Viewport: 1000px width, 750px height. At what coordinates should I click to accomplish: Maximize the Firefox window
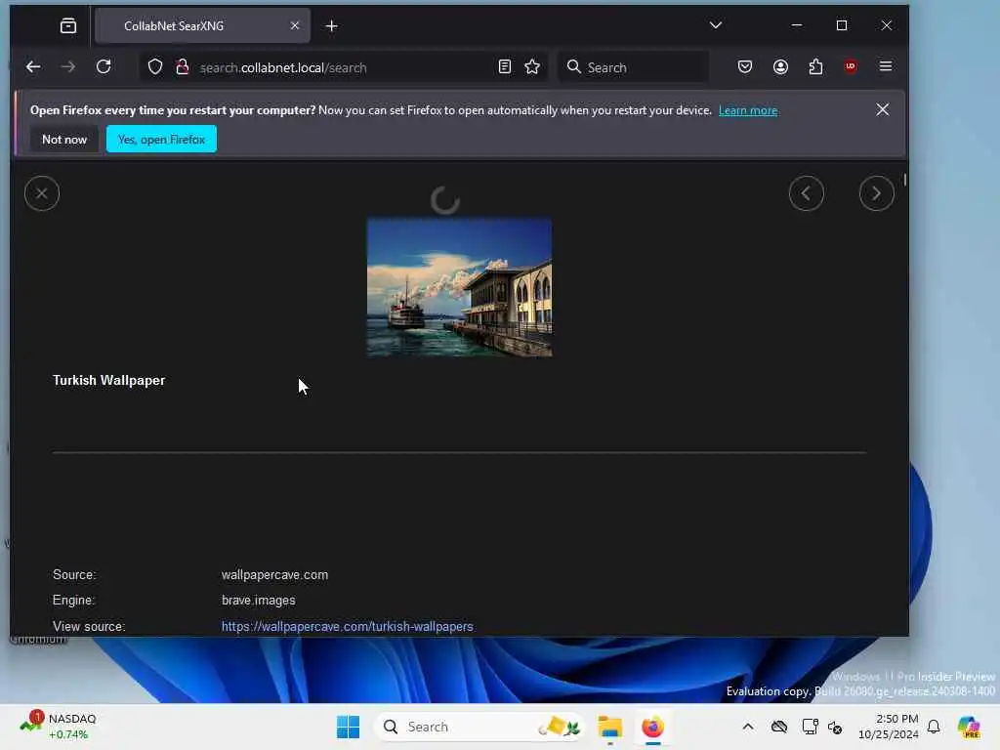point(842,24)
